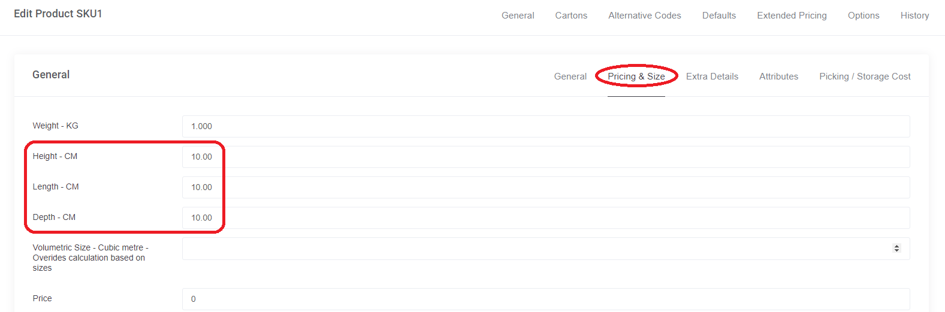The image size is (945, 312).
Task: Open Extended Pricing section
Action: pos(792,16)
